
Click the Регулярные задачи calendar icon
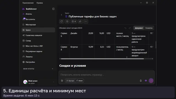pos(23,51)
